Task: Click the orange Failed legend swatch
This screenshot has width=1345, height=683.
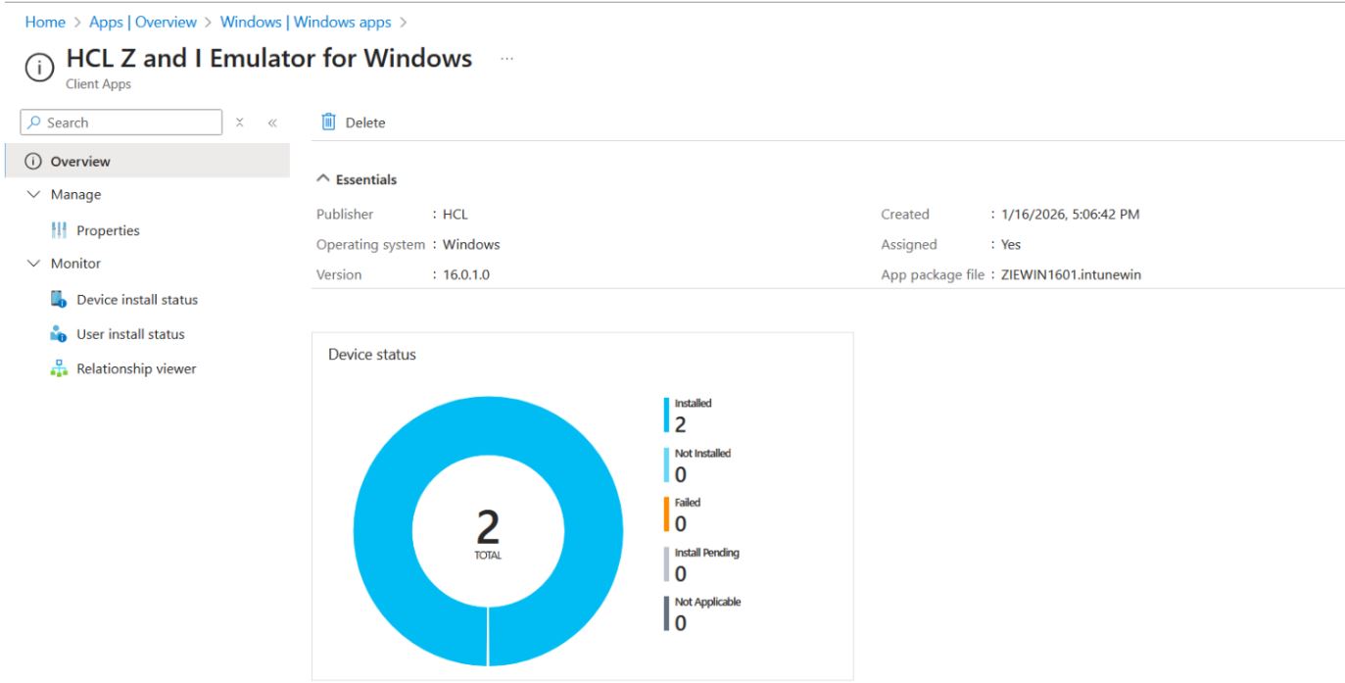Action: (666, 514)
